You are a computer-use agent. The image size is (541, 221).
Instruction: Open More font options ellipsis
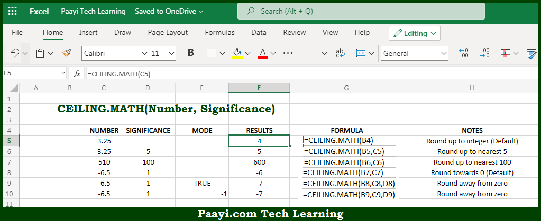click(288, 53)
